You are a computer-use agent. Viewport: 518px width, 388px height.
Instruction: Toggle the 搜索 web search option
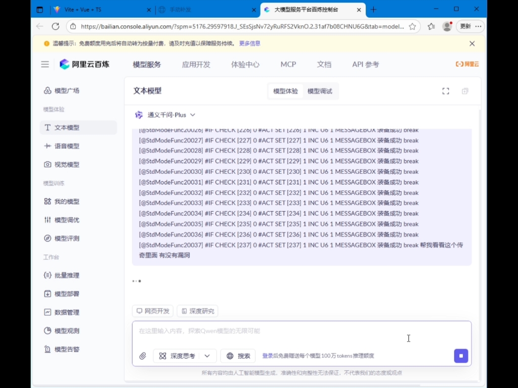click(x=238, y=356)
